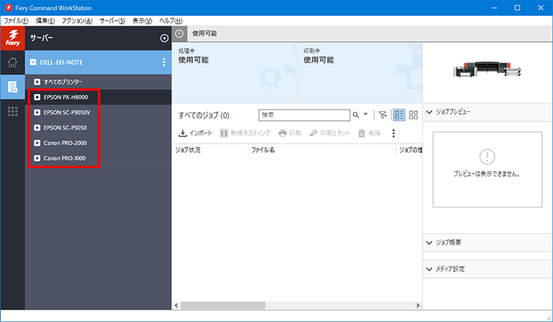This screenshot has height=322, width=553.
Task: Click the 削除 delete button
Action: 369,133
